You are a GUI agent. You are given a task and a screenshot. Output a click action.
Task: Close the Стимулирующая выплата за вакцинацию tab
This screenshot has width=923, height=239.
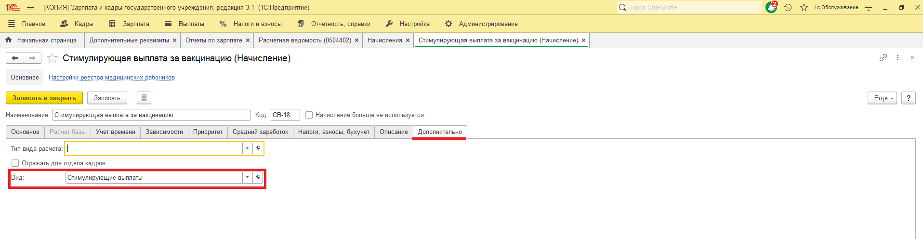click(583, 40)
